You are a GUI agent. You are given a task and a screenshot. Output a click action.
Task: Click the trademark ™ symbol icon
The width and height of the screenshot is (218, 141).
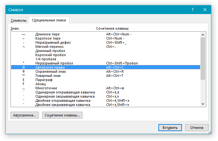click(x=23, y=75)
